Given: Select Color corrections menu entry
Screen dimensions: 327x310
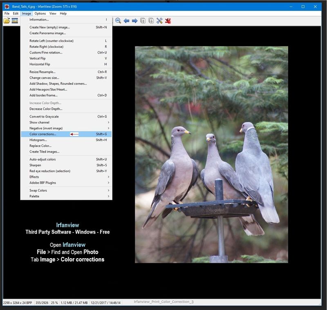Looking at the screenshot, I should 43,134.
